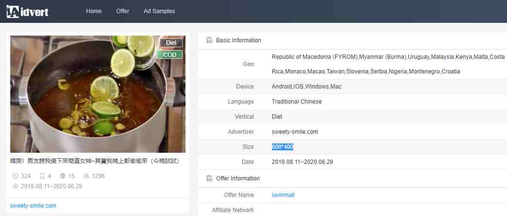Click the Traditional Chinese language value
507x216 pixels.
click(x=297, y=102)
